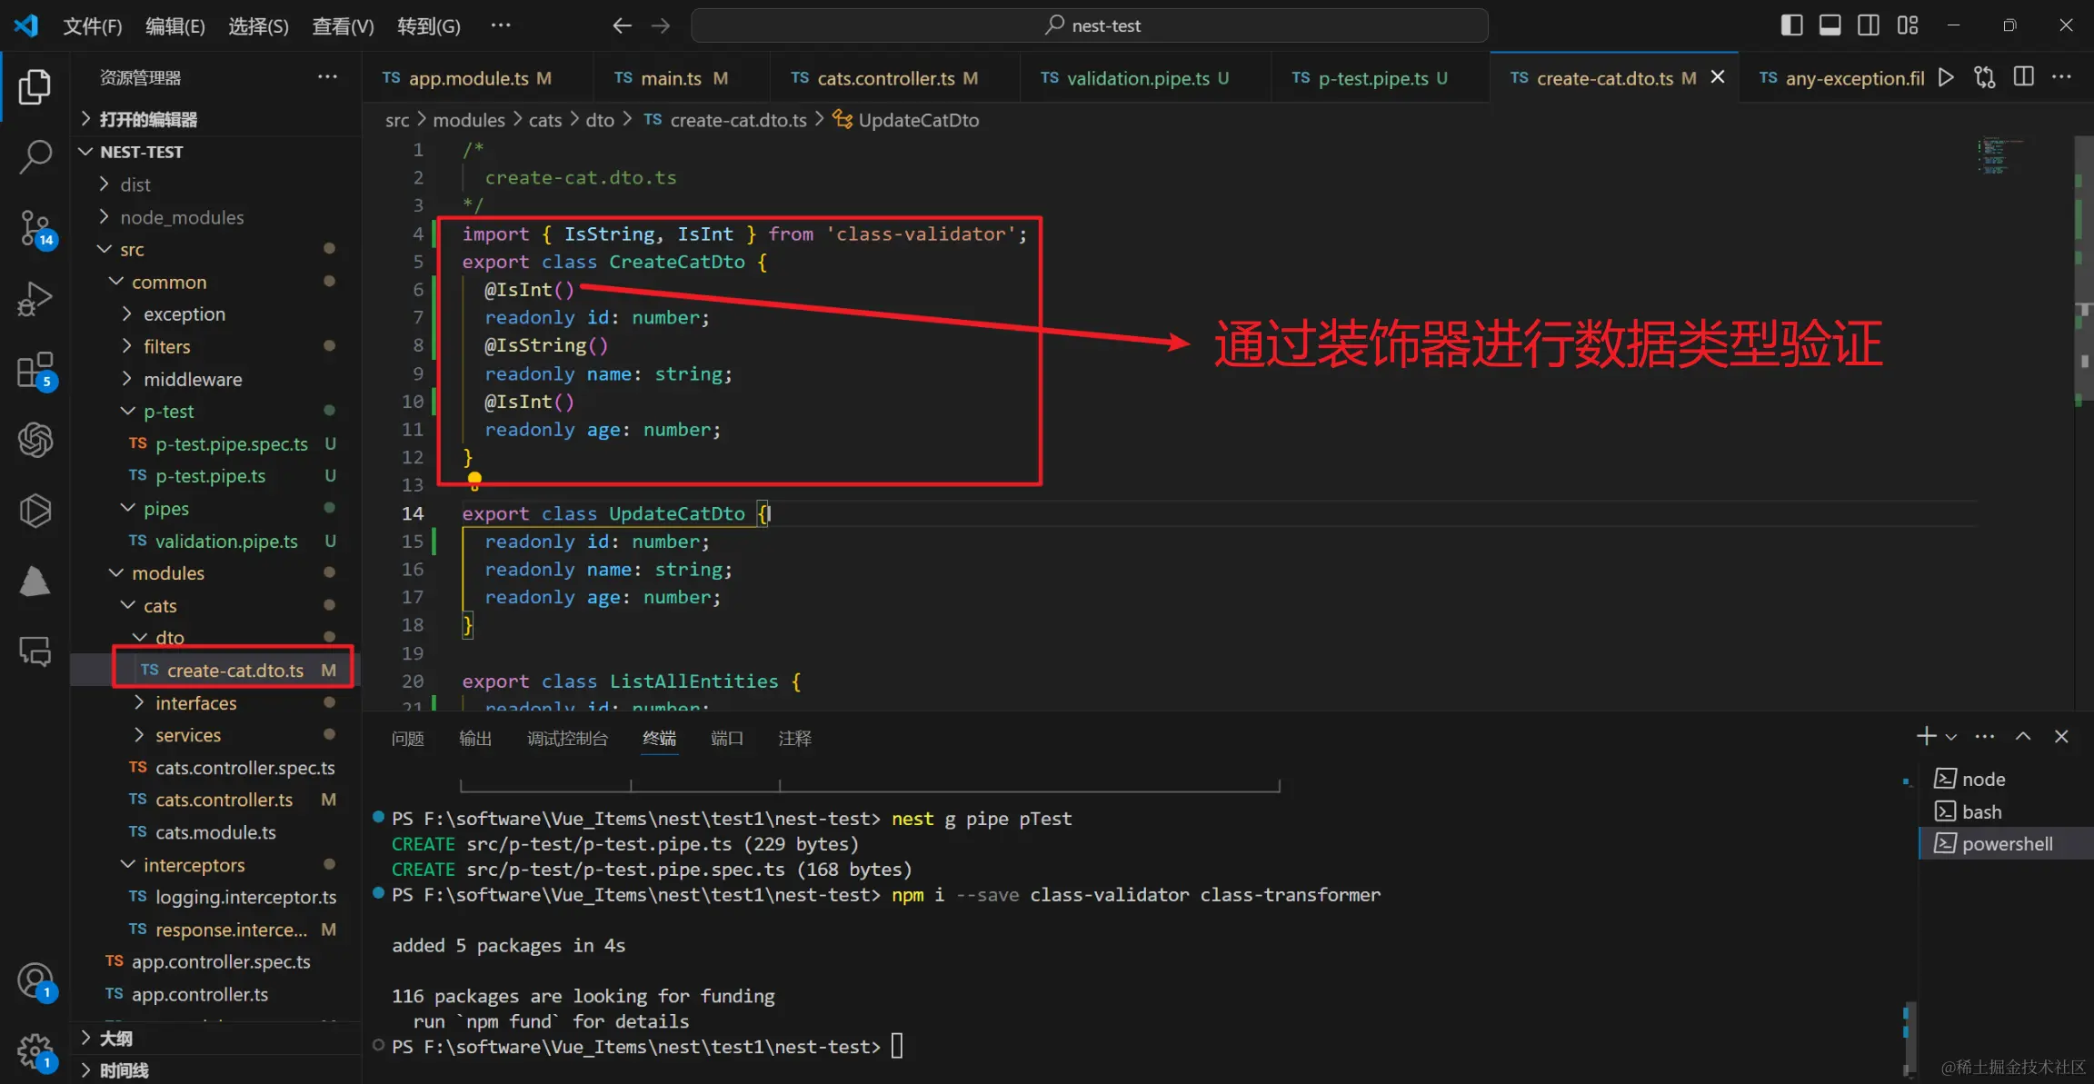Open the Explorer sidebar icon
Image resolution: width=2094 pixels, height=1084 pixels.
point(35,86)
